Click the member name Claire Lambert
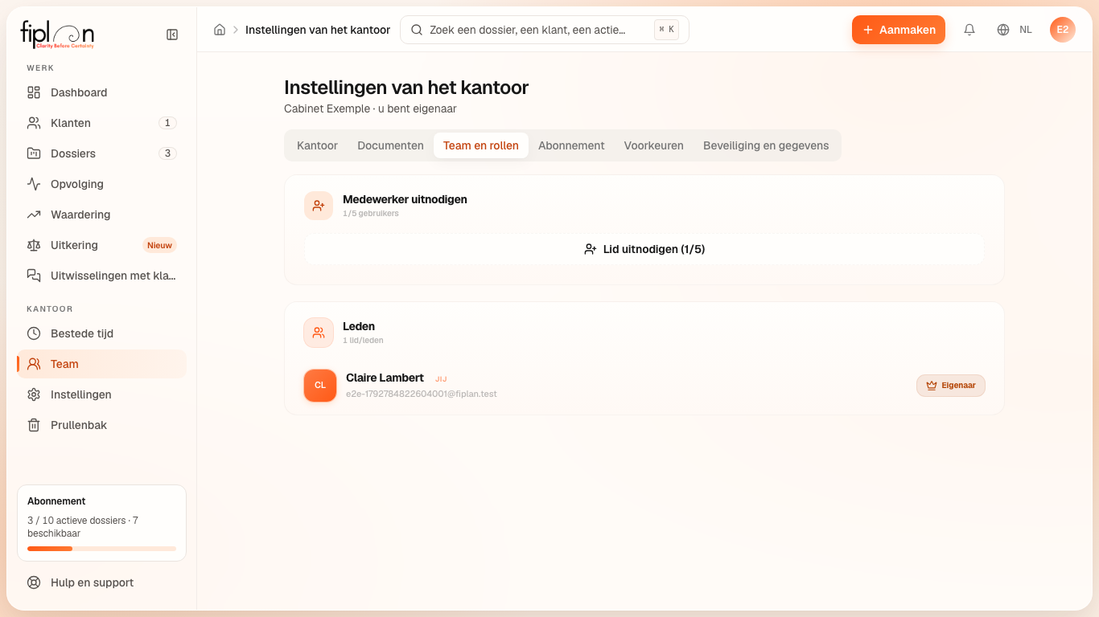Viewport: 1099px width, 617px height. click(x=385, y=378)
